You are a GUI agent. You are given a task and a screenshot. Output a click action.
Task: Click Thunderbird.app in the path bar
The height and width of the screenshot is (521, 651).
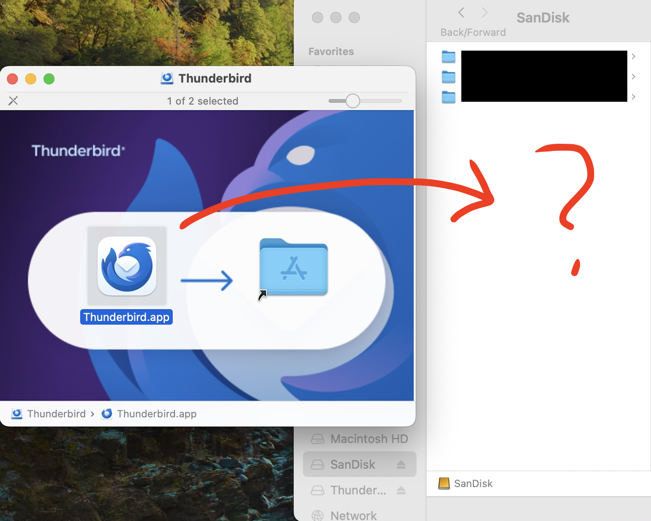click(x=149, y=414)
